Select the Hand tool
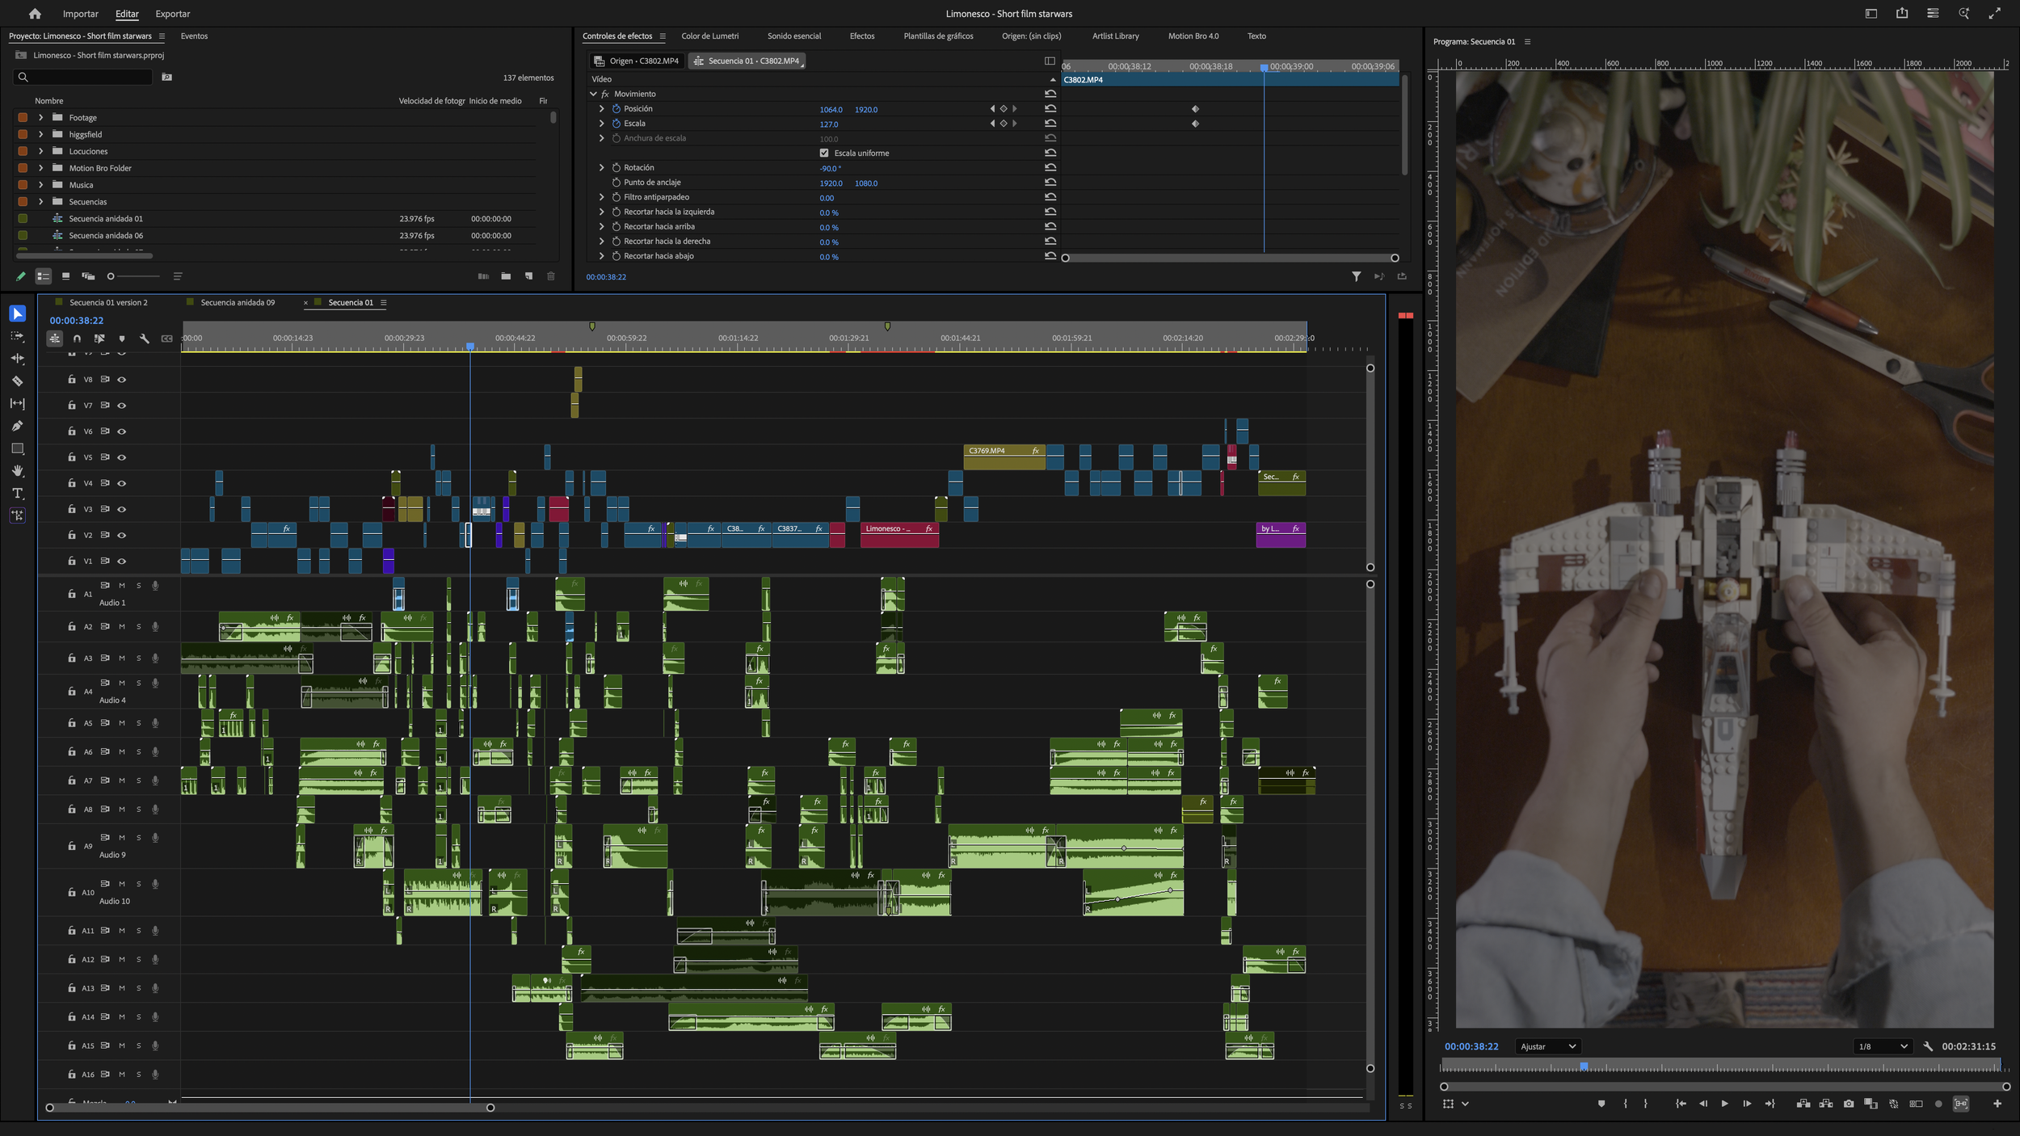Viewport: 2020px width, 1136px height. click(x=17, y=471)
